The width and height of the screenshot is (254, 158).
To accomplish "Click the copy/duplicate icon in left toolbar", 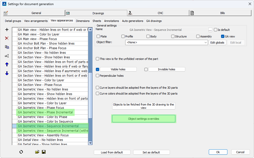I will click(x=7, y=47).
